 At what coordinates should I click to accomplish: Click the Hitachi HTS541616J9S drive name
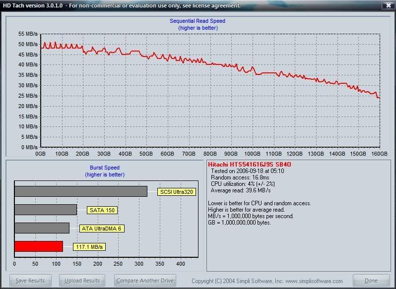[250, 165]
